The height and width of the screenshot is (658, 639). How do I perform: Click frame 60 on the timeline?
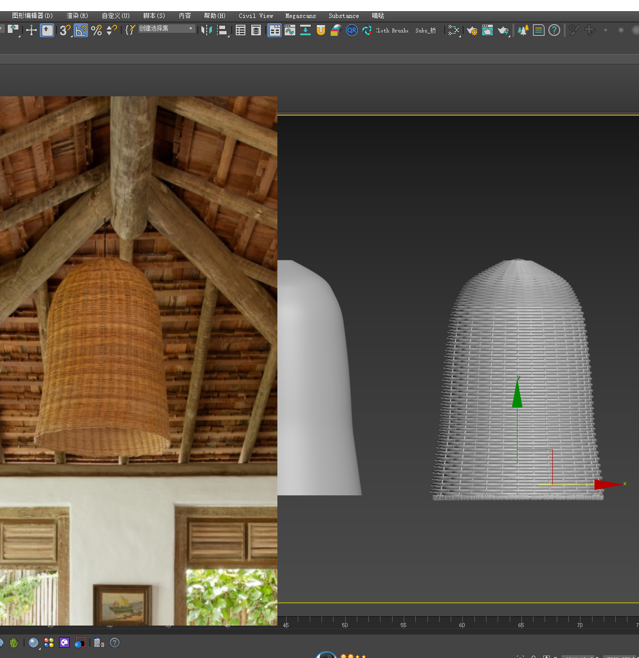[x=462, y=620]
